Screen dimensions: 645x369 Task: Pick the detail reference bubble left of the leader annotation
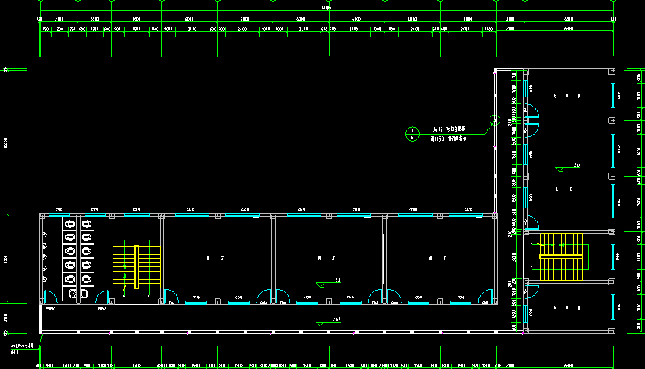412,134
